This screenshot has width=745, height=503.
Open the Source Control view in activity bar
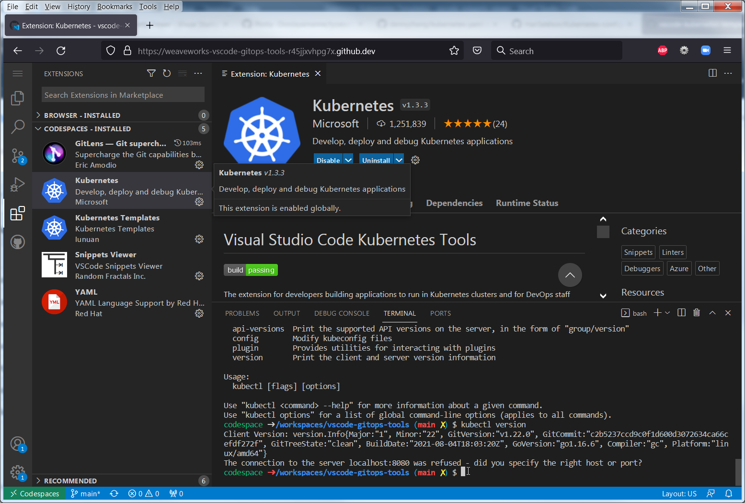(18, 156)
